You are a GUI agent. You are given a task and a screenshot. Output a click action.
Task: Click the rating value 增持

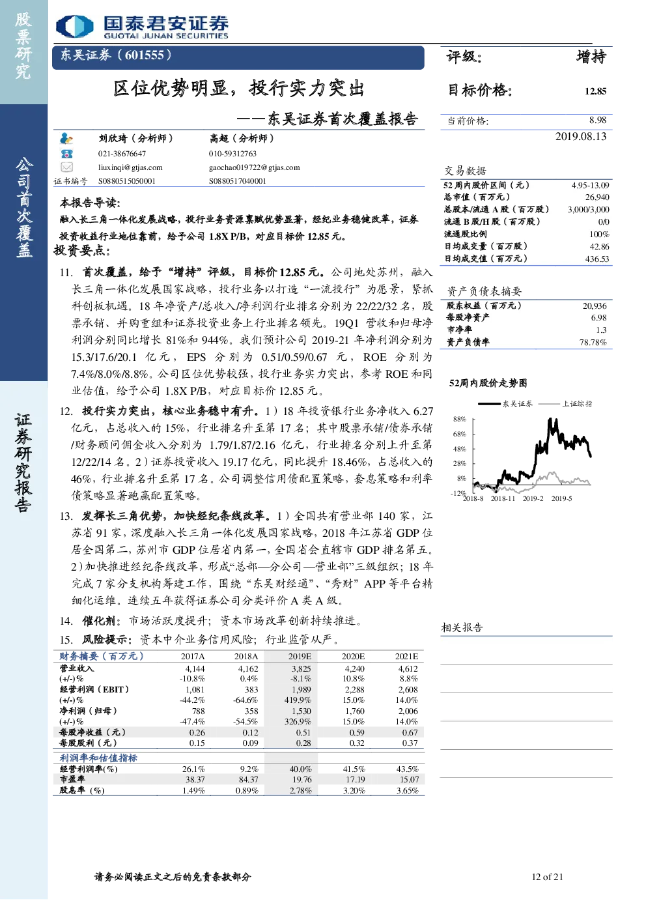[x=591, y=57]
